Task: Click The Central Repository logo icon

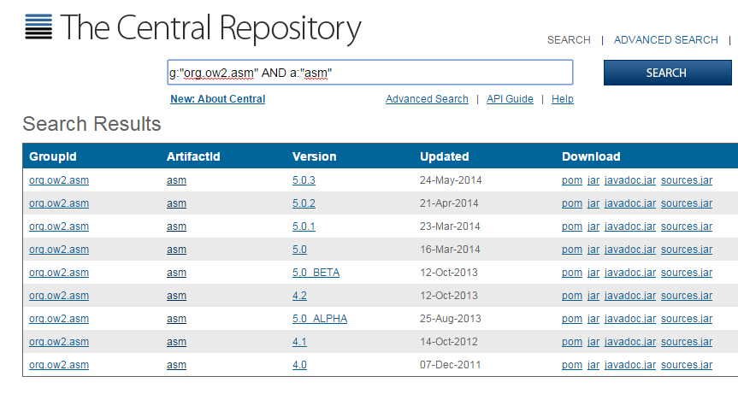Action: [x=38, y=28]
